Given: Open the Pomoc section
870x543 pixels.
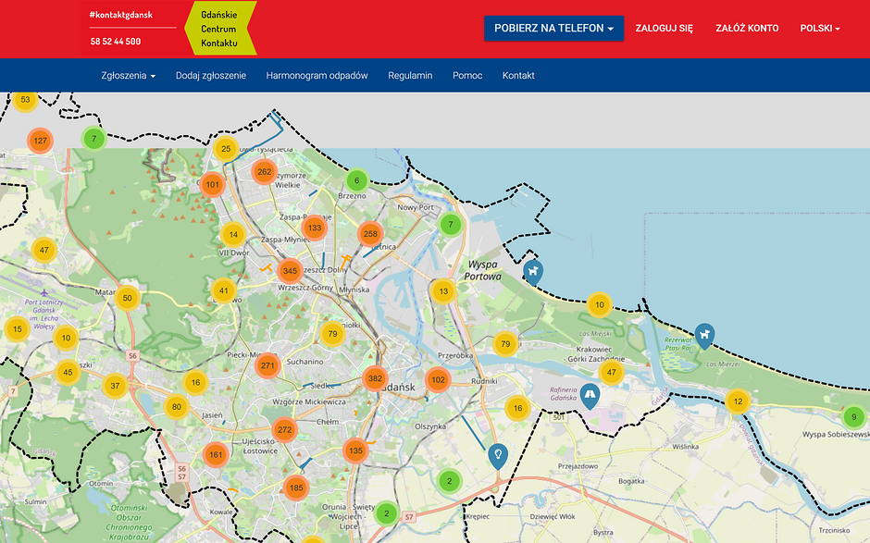Looking at the screenshot, I should [467, 75].
